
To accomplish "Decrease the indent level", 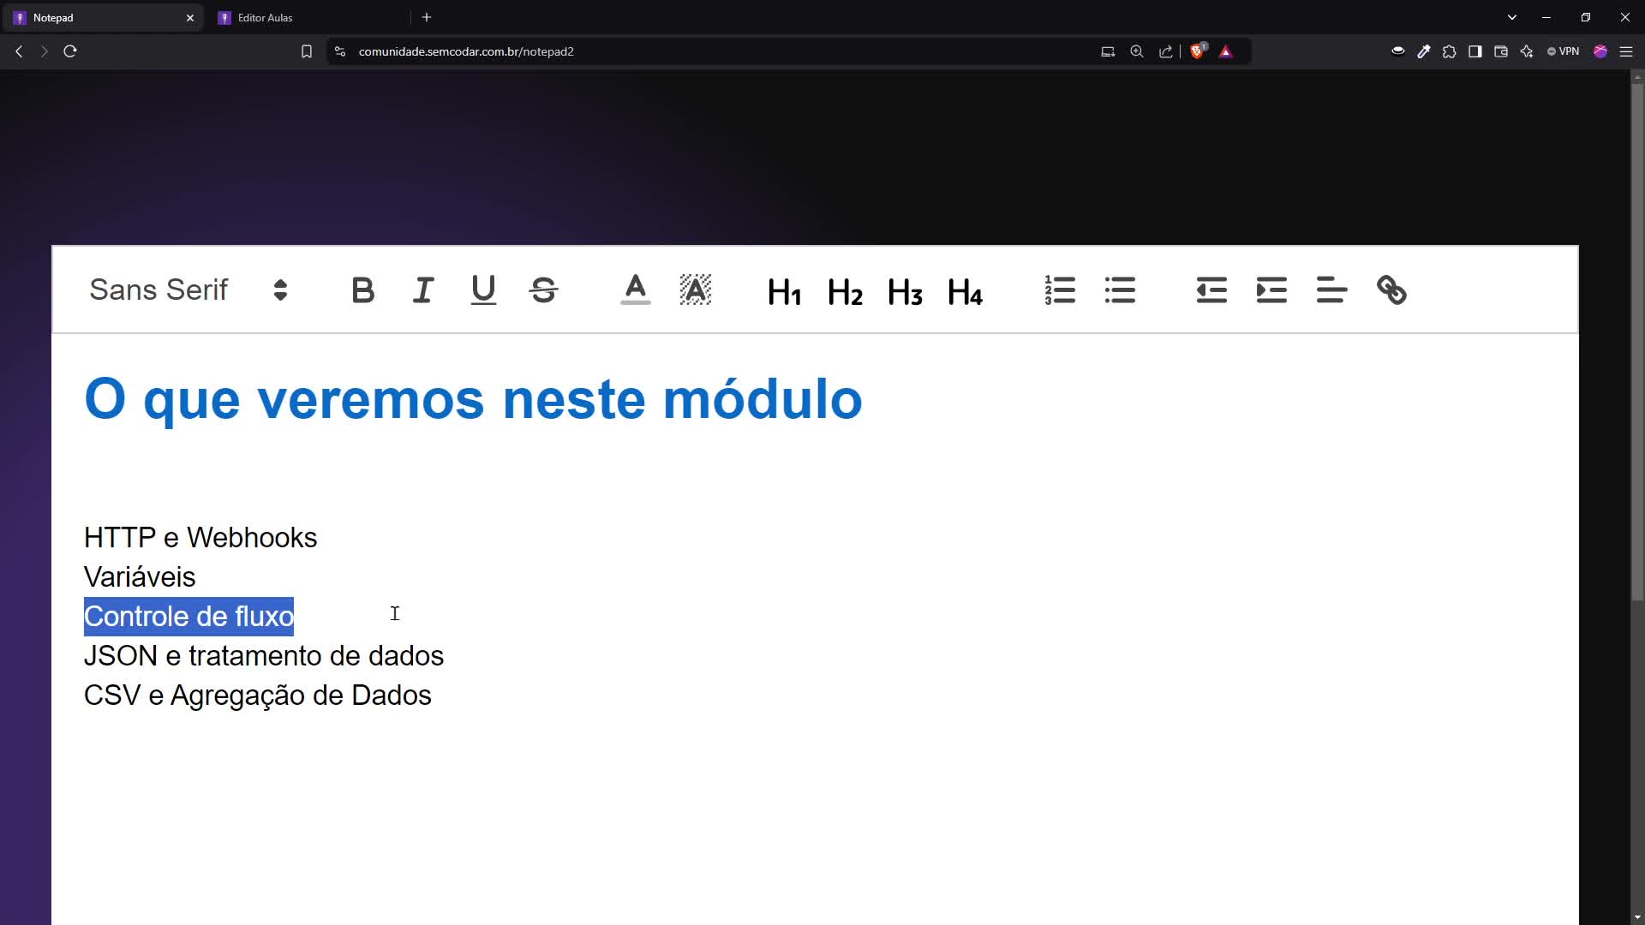I will pyautogui.click(x=1211, y=290).
